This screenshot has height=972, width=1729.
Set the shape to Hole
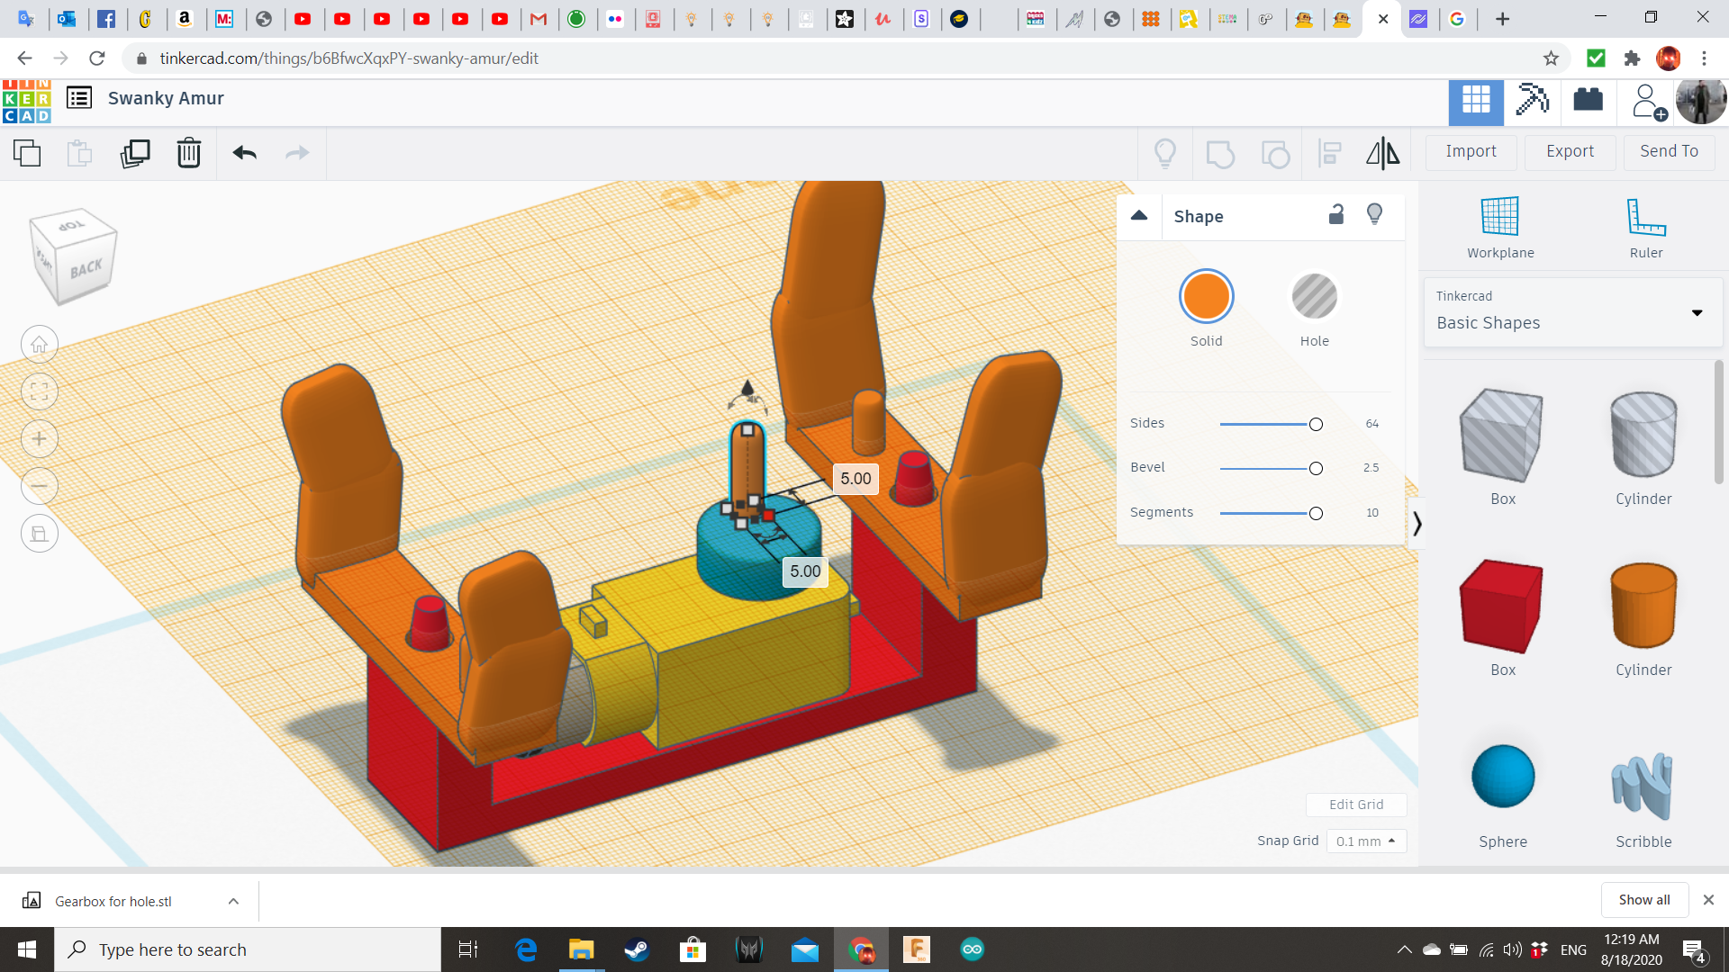pyautogui.click(x=1314, y=297)
